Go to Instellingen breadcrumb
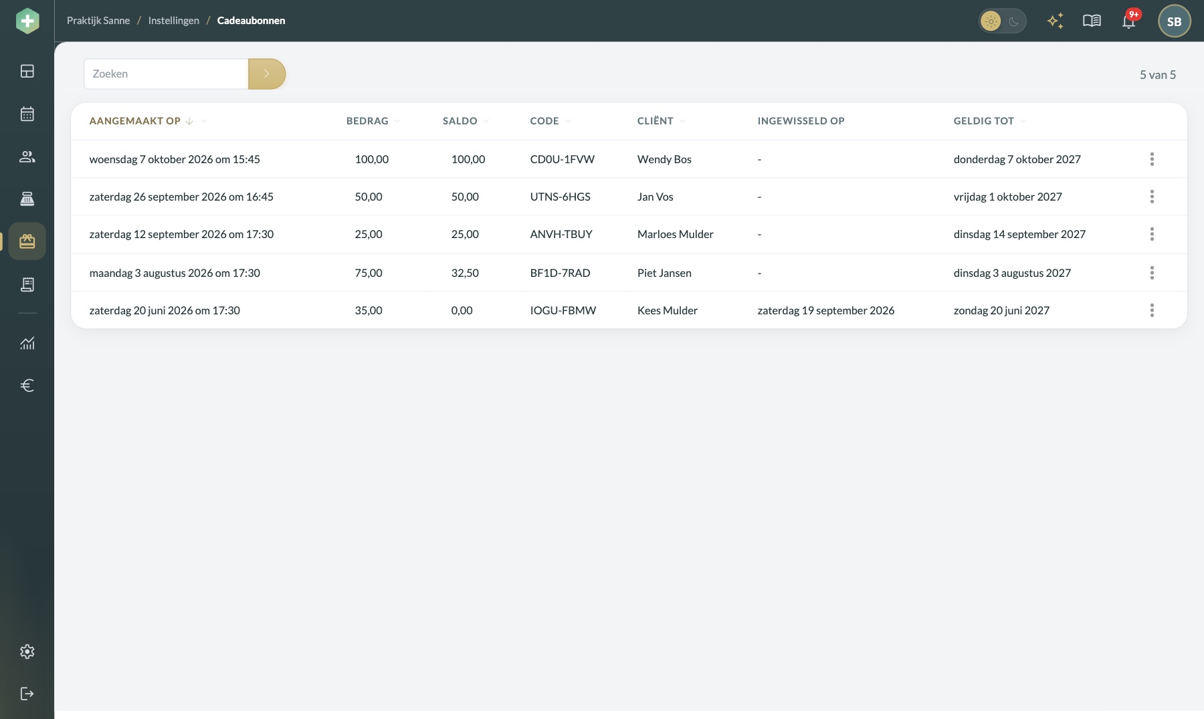Viewport: 1204px width, 719px height. click(173, 21)
